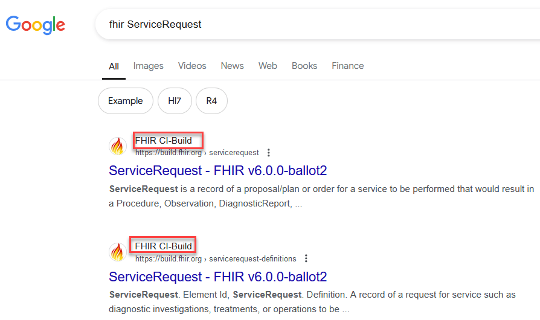Apply the Hl7 filter chip
Image resolution: width=540 pixels, height=320 pixels.
point(175,101)
